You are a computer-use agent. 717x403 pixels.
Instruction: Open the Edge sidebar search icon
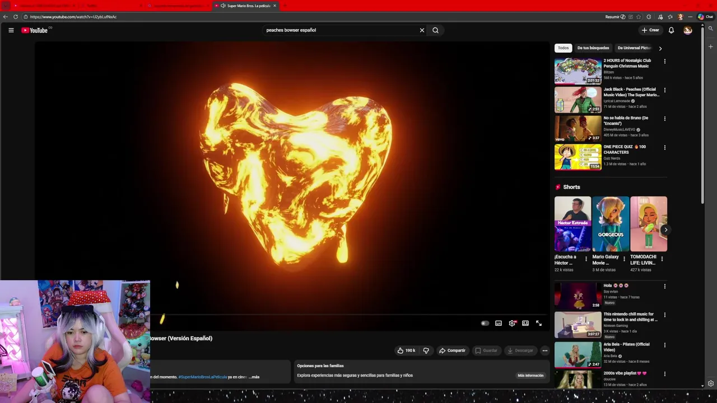coord(711,29)
